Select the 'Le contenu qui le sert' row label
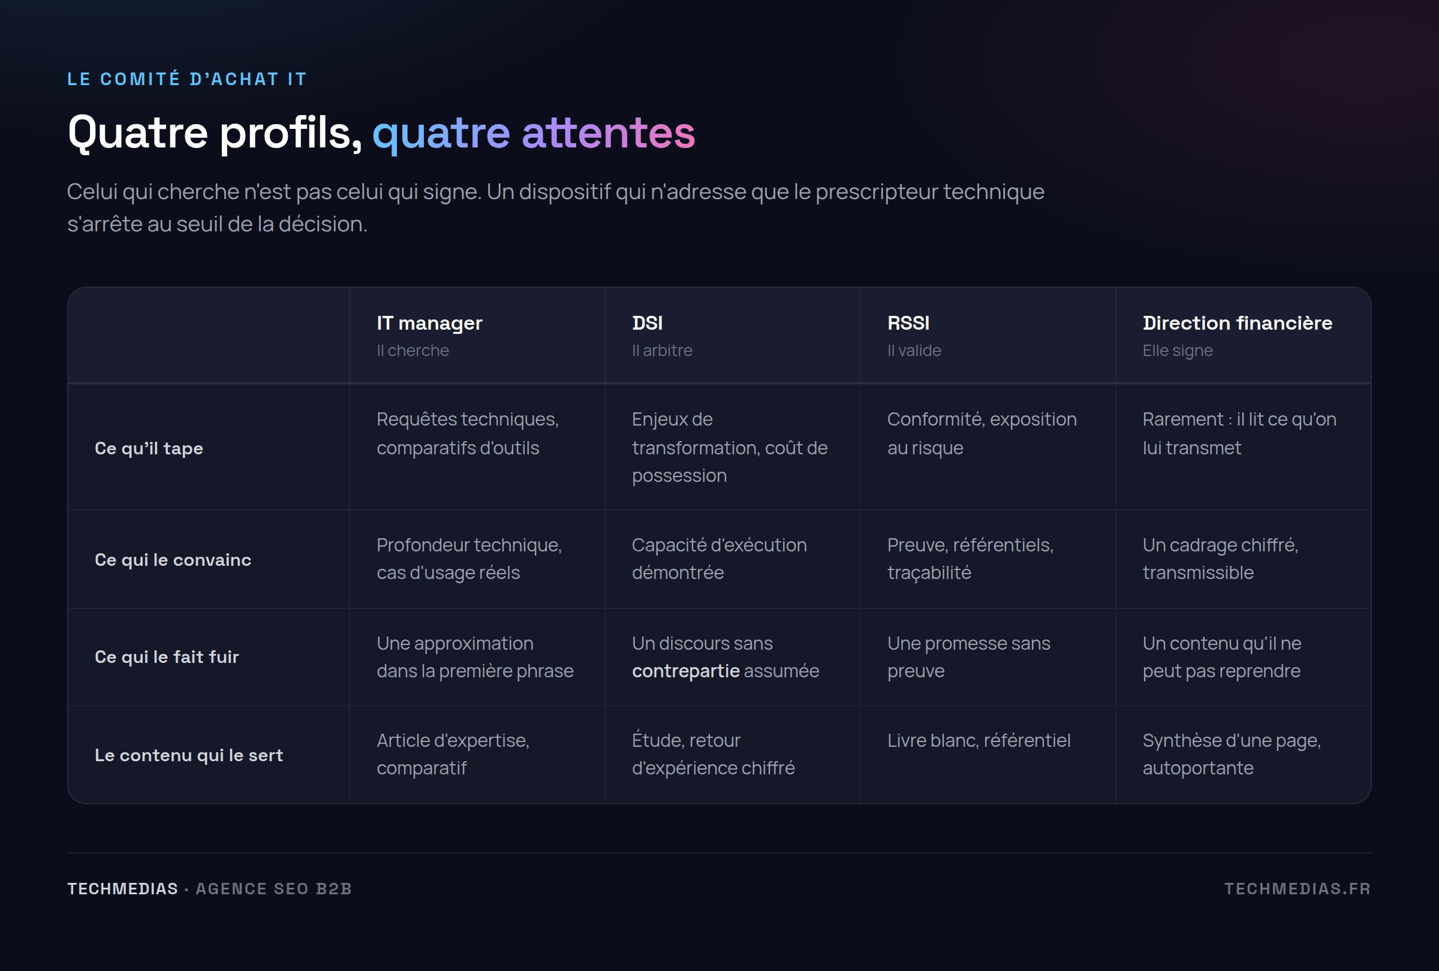 click(x=188, y=755)
